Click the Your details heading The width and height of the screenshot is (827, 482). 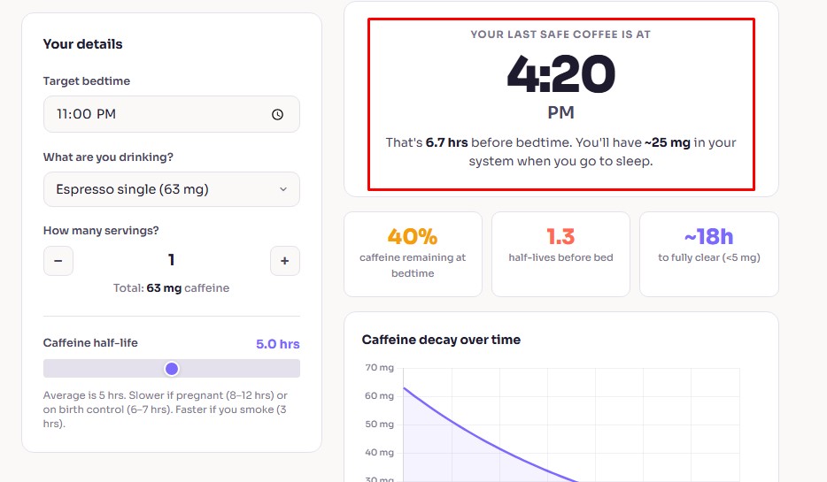pos(83,44)
